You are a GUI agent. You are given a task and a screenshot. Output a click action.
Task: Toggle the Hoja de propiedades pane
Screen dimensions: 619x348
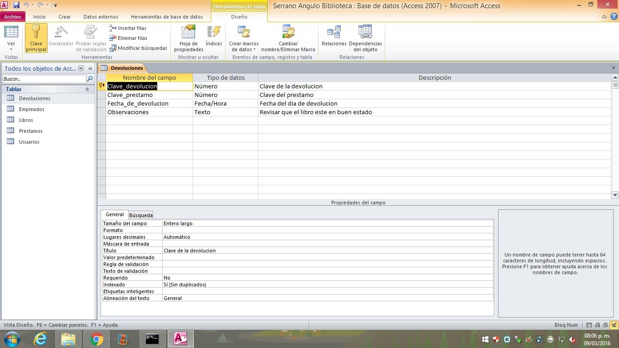click(189, 38)
